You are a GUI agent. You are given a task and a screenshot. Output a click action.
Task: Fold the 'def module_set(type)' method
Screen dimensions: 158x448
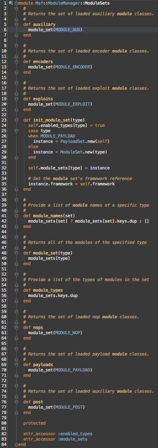click(17, 253)
